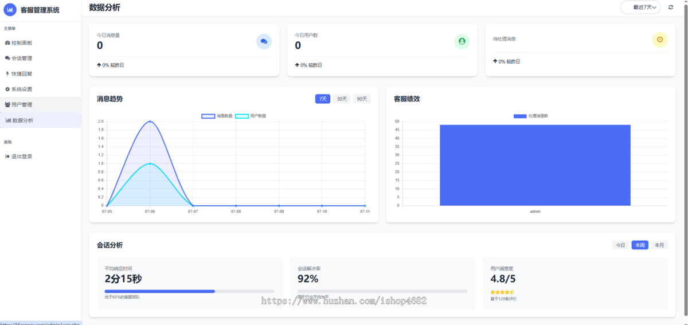Select 本月 in 会话分析

pyautogui.click(x=659, y=245)
